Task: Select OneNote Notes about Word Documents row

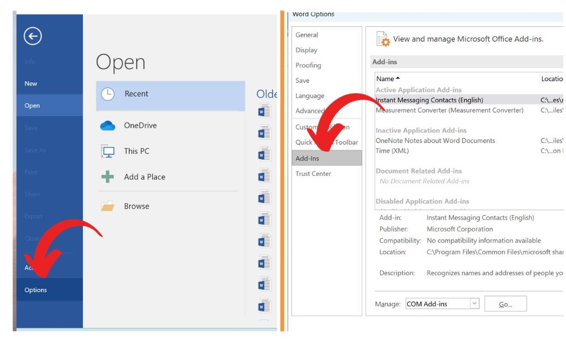Action: 469,141
